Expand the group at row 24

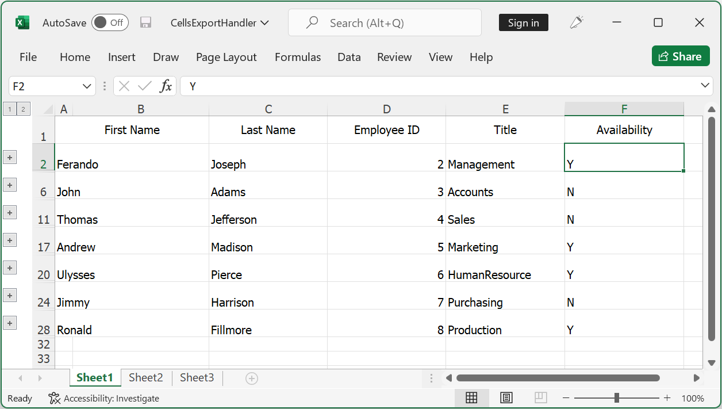10,295
